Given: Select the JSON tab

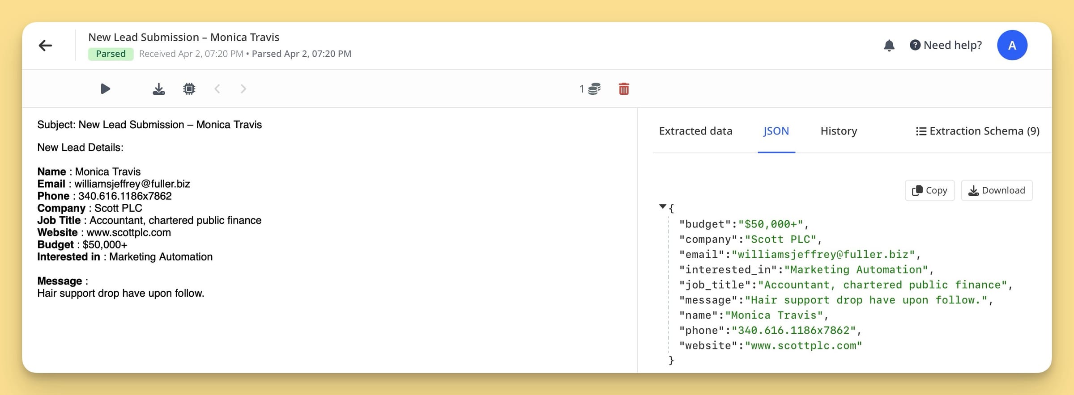Looking at the screenshot, I should coord(776,131).
